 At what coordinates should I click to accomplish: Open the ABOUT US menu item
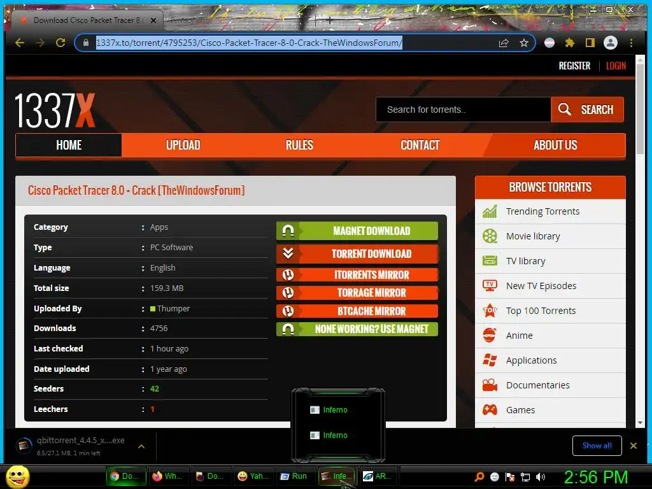click(555, 145)
